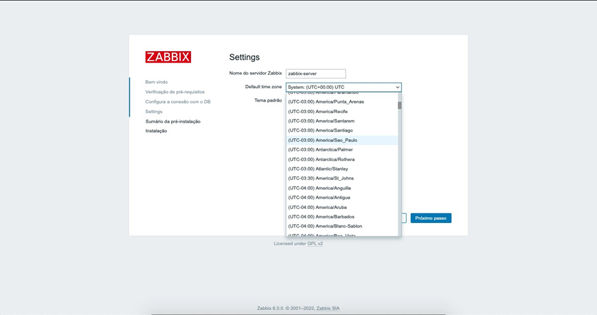Open the Zabbix SIA link
This screenshot has width=597, height=315.
tap(328, 308)
